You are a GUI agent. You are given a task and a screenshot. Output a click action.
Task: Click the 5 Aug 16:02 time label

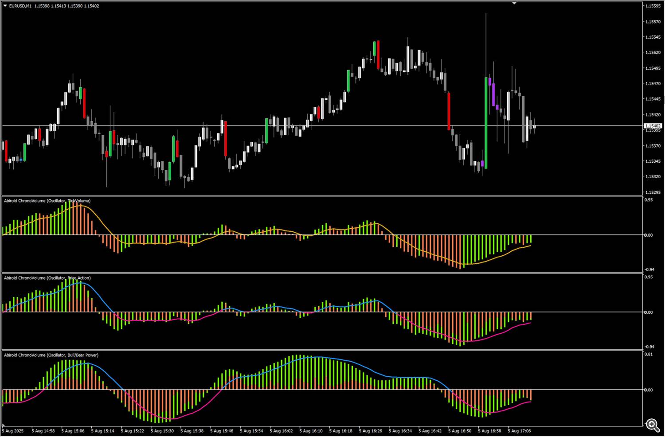point(281,431)
